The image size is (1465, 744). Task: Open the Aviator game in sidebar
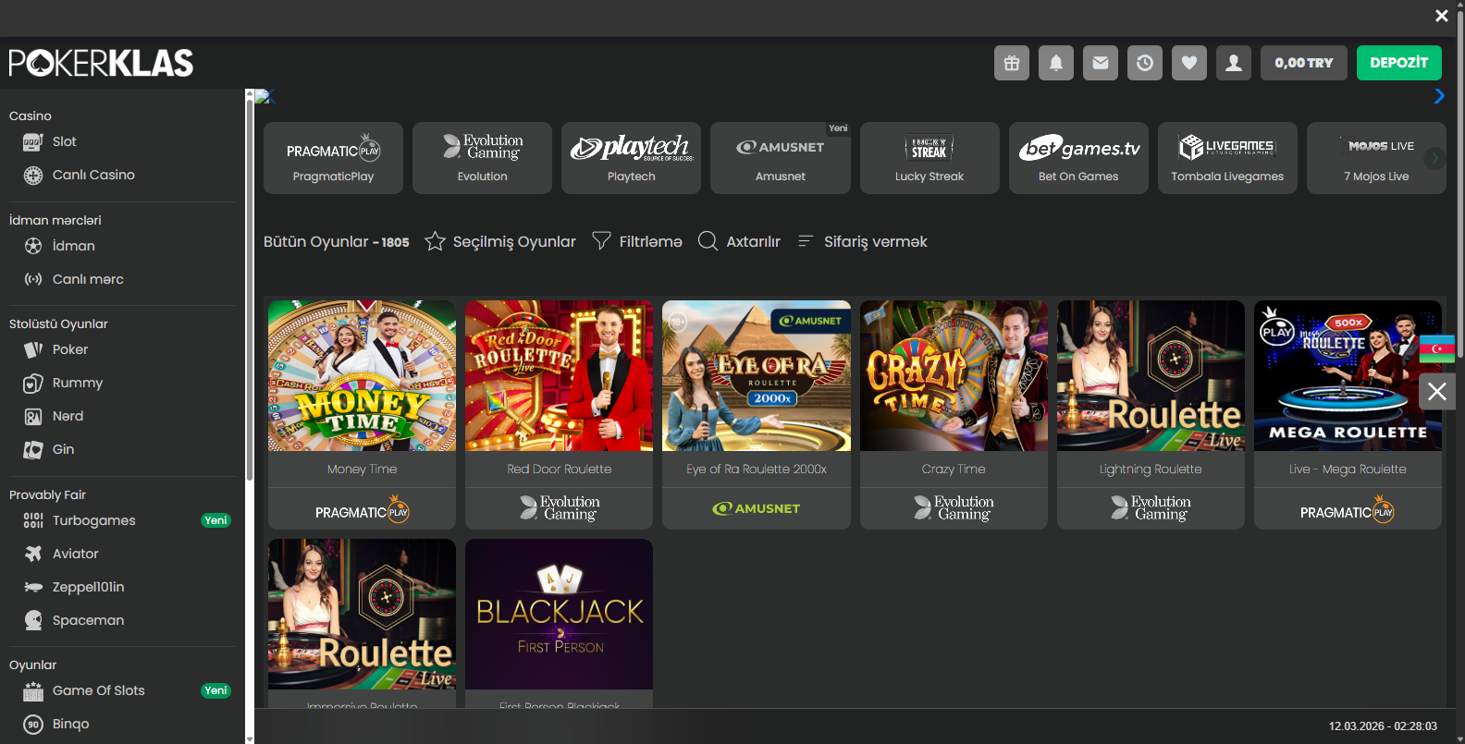point(75,554)
